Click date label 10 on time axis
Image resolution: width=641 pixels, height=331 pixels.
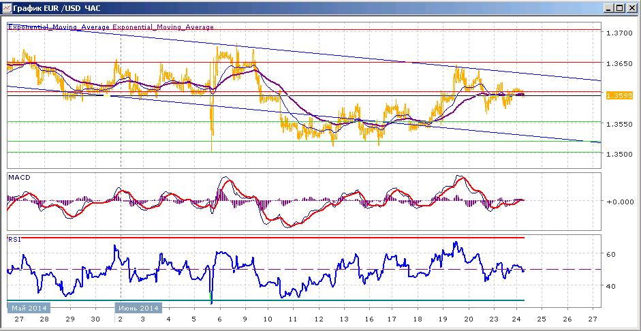tap(268, 319)
